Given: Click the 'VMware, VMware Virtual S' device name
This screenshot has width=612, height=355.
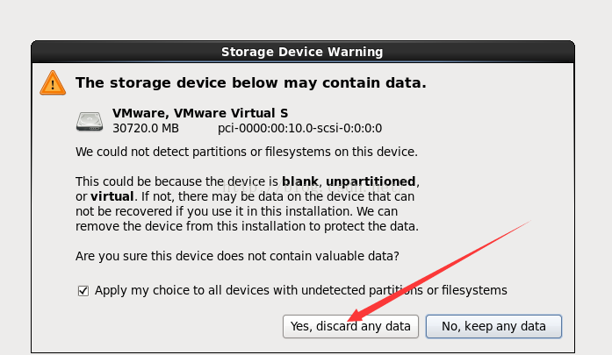Looking at the screenshot, I should [200, 113].
